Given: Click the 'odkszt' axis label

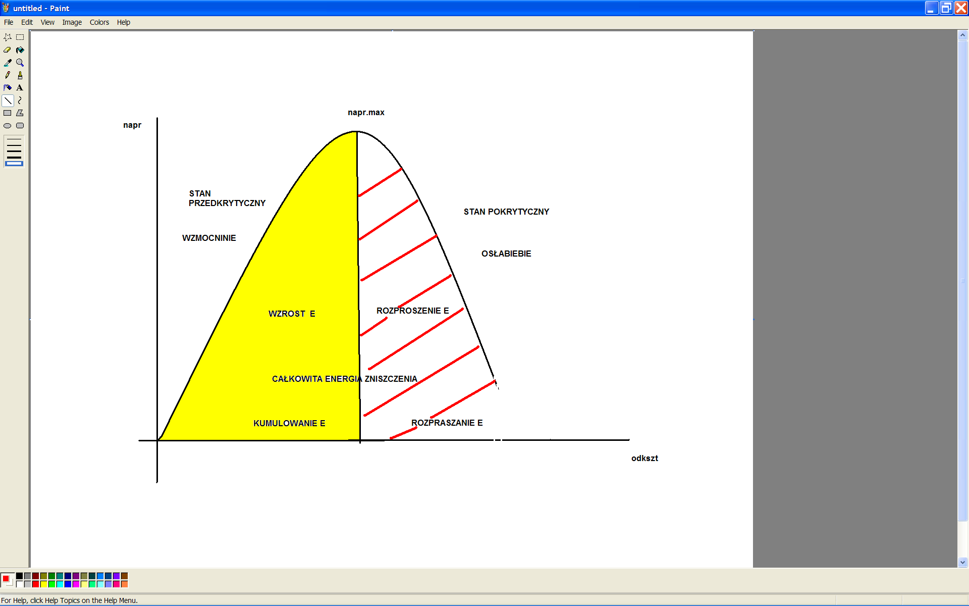Looking at the screenshot, I should coord(644,458).
